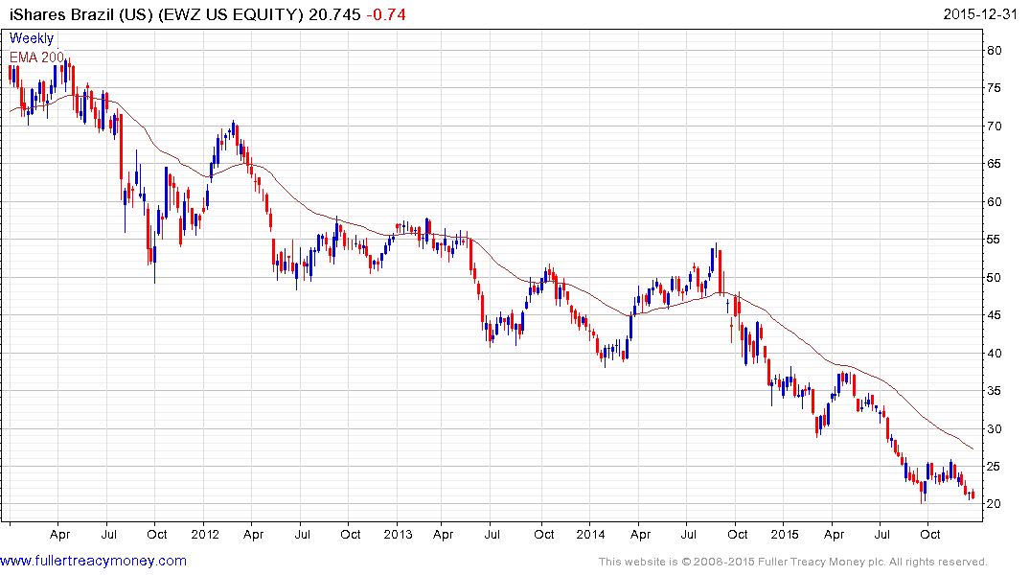Click the Fuller Treacy Money copyright notice
Screen dimensions: 1030x575
pyautogui.click(x=793, y=562)
